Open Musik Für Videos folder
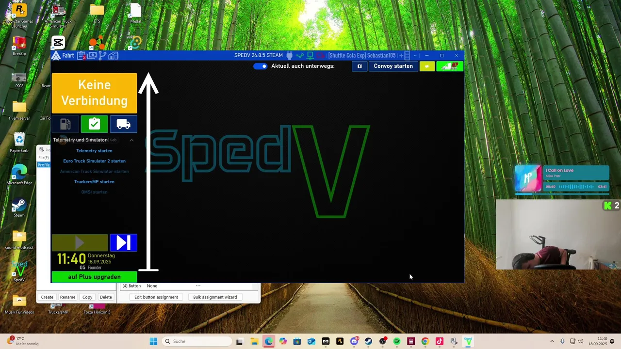Image resolution: width=621 pixels, height=349 pixels. point(19,304)
